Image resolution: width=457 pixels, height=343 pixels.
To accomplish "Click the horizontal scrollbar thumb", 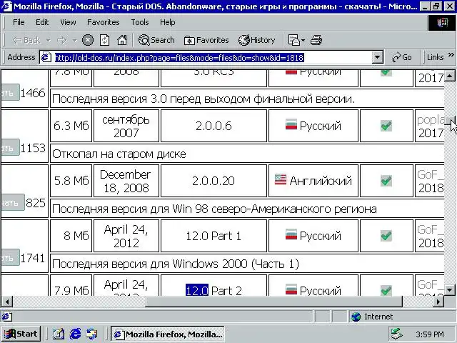I will [x=273, y=302].
